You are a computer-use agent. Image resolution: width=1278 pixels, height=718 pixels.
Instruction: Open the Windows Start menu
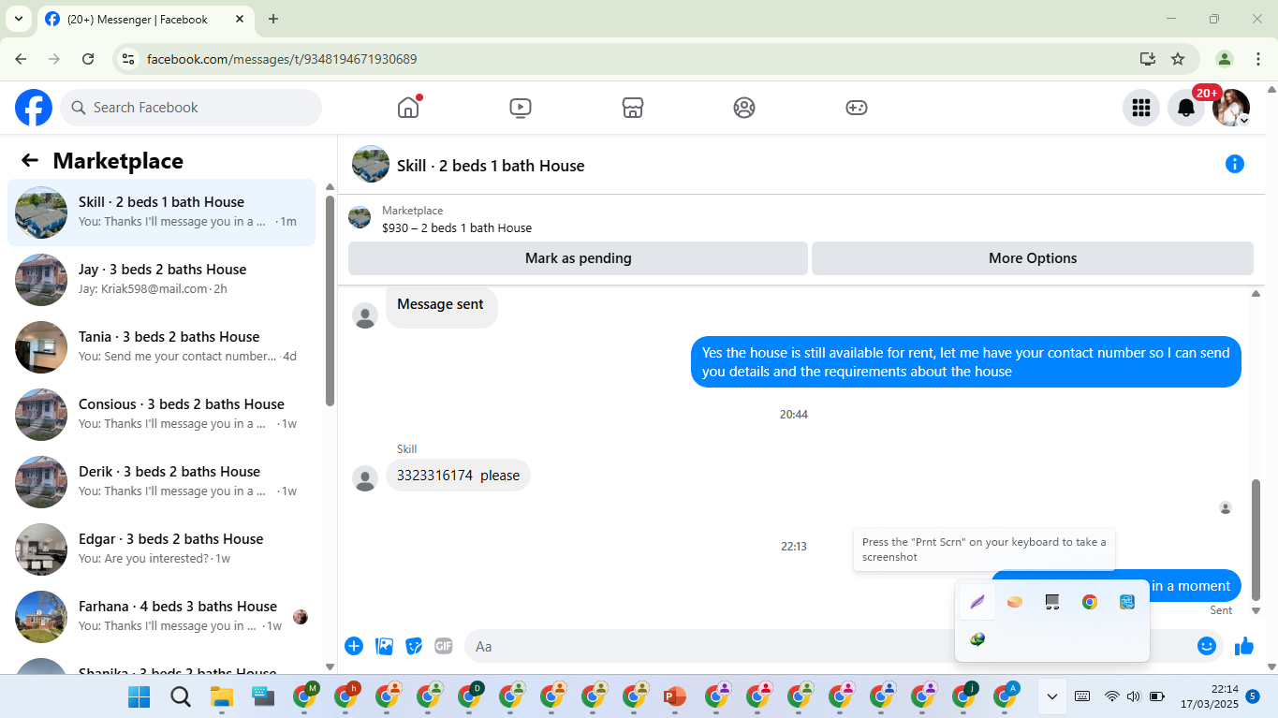coord(139,696)
